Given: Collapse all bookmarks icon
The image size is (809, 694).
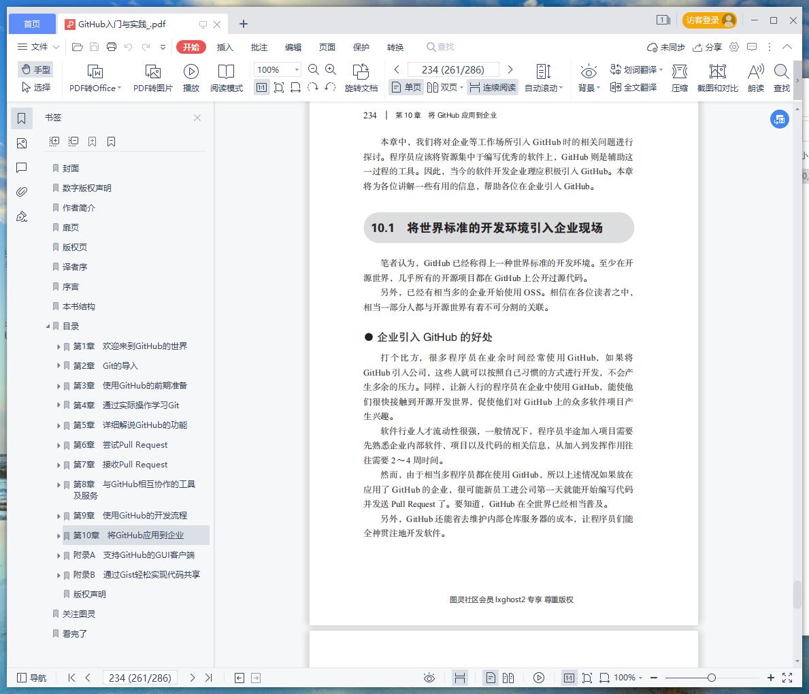Looking at the screenshot, I should click(73, 142).
